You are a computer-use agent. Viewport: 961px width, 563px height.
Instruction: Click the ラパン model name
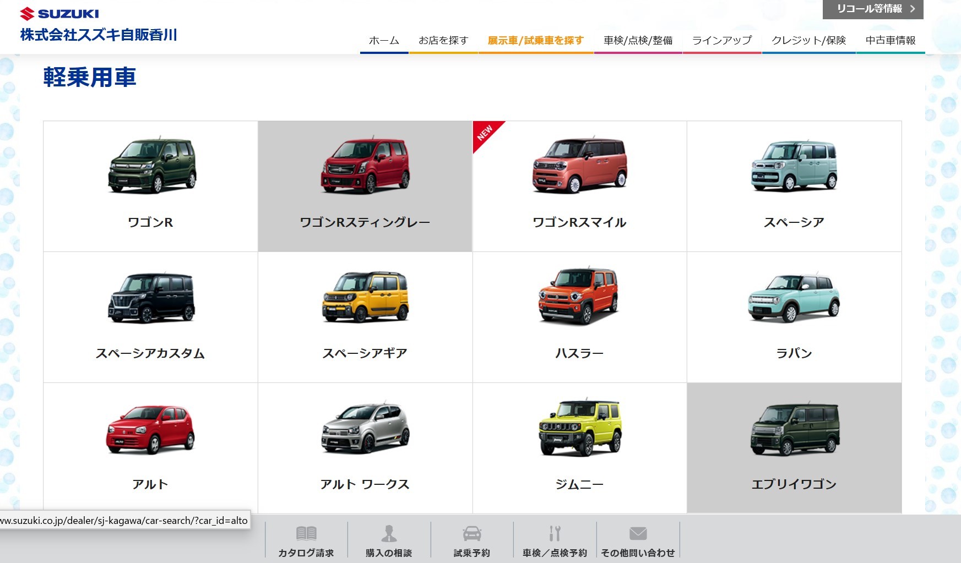coord(794,353)
